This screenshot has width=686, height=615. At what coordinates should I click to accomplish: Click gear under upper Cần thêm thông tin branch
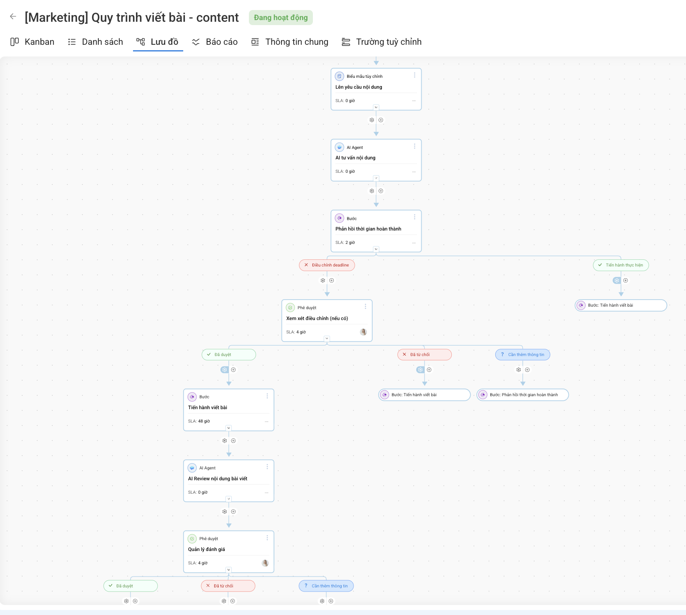point(519,370)
